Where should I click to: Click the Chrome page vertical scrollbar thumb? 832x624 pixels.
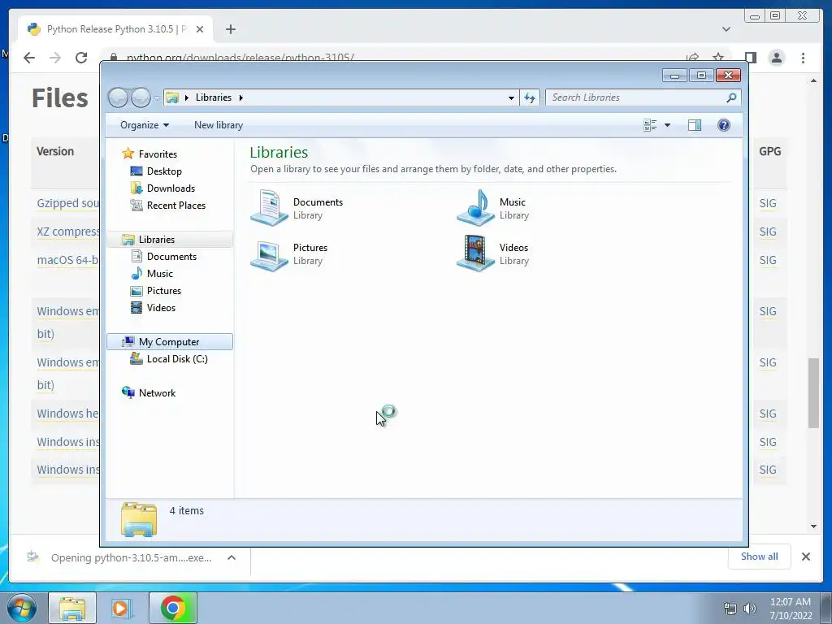[813, 392]
